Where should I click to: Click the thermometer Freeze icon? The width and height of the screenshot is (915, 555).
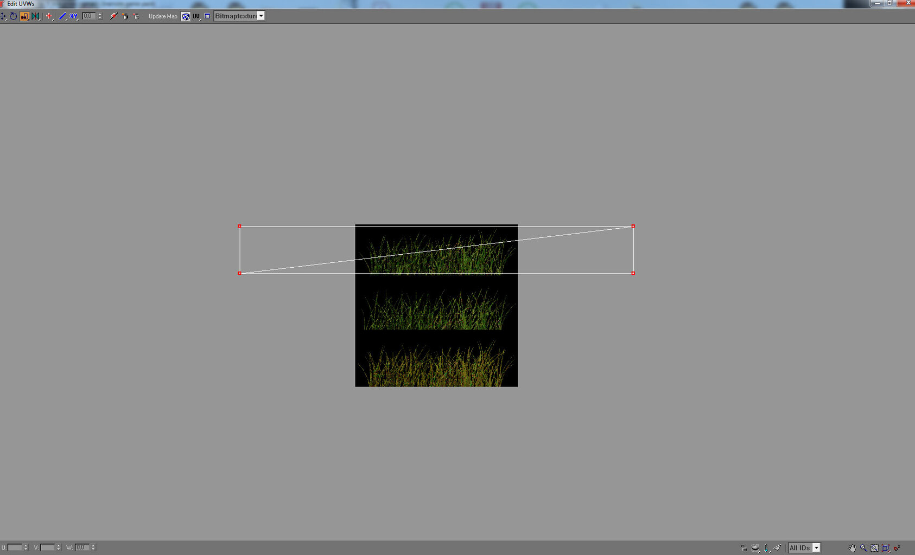[x=766, y=548]
